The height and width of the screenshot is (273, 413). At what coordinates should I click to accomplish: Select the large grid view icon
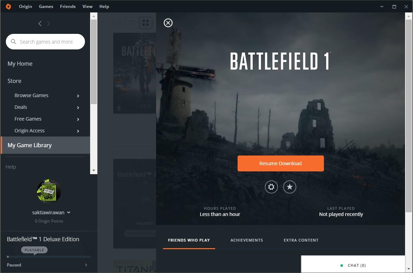[x=145, y=23]
